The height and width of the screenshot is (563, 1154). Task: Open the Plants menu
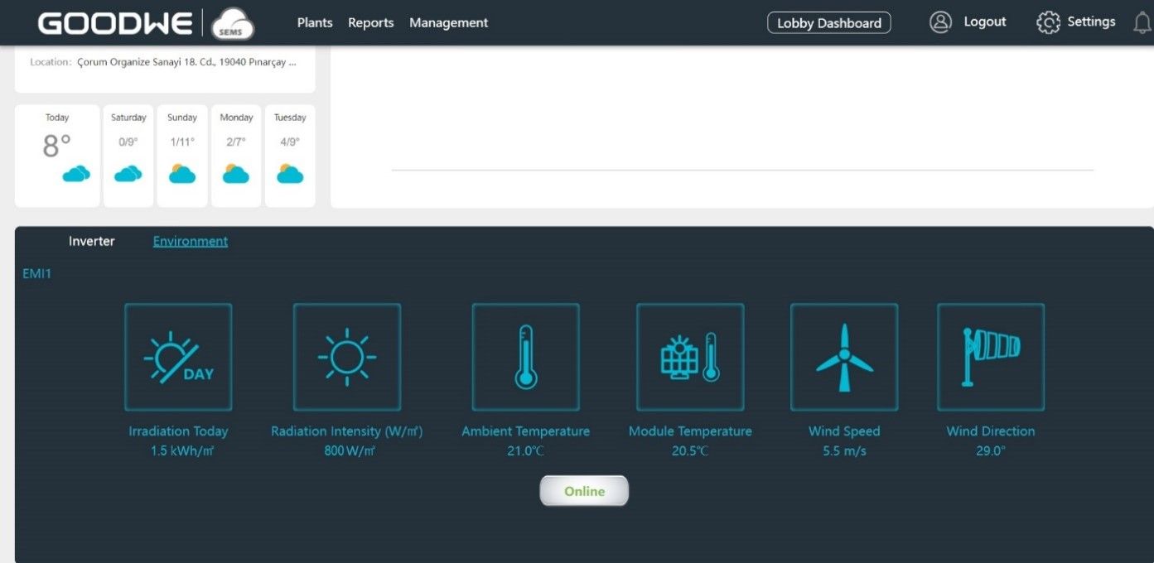point(315,23)
